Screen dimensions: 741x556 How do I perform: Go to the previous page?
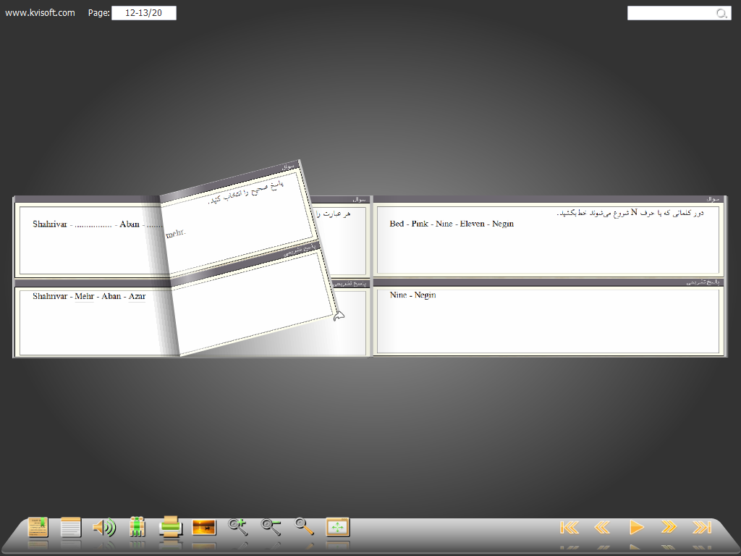pos(602,527)
